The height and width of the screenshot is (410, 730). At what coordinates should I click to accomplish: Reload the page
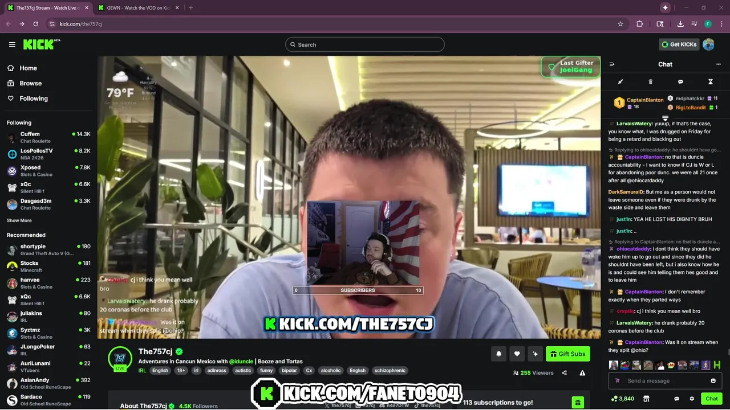(35, 24)
